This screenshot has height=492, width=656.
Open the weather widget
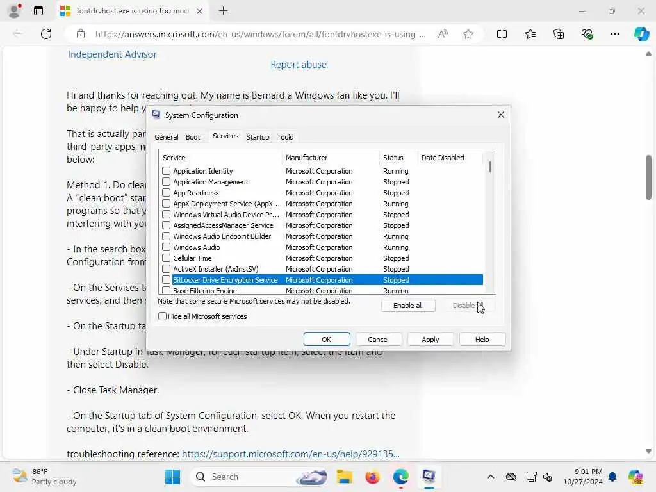click(44, 477)
